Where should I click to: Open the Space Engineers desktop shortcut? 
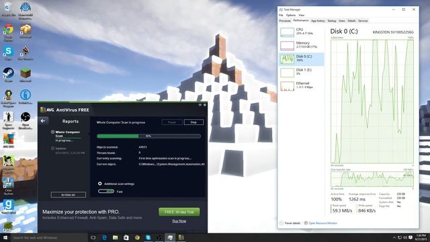pos(9,121)
